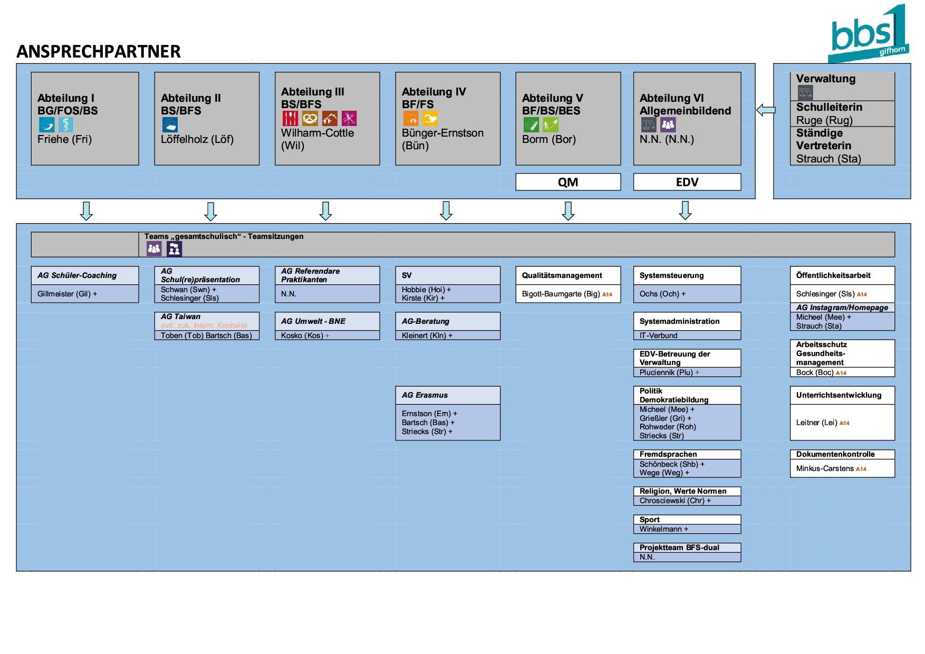Click Toben (Tob) Bartsch (Bas)

(x=206, y=335)
